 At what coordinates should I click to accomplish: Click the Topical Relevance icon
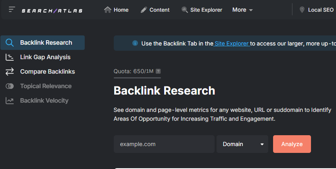[x=10, y=86]
